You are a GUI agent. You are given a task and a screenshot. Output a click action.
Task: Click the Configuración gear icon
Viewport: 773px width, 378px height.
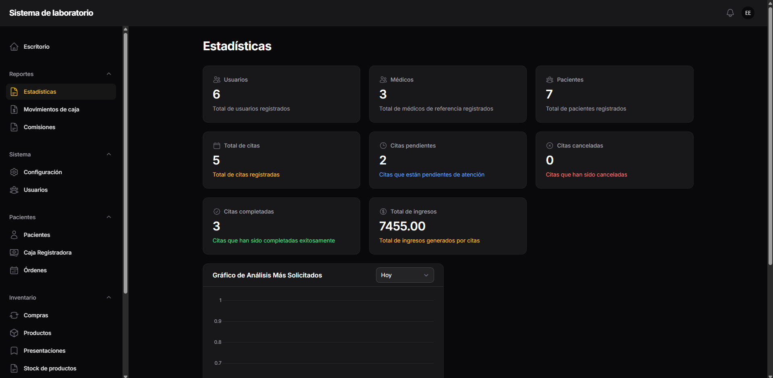click(14, 172)
